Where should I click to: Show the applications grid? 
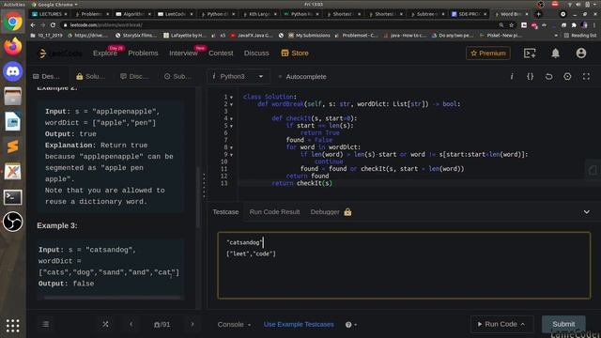pyautogui.click(x=12, y=326)
